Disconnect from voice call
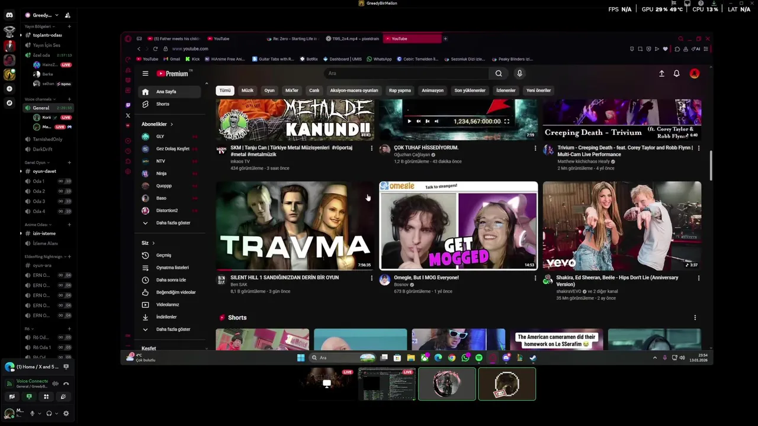Screen dimensions: 758x426 click(66, 383)
